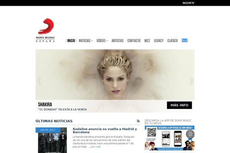Open the Kodaline Madrid y Barcelona headline
This screenshot has width=230, height=153.
pyautogui.click(x=105, y=130)
